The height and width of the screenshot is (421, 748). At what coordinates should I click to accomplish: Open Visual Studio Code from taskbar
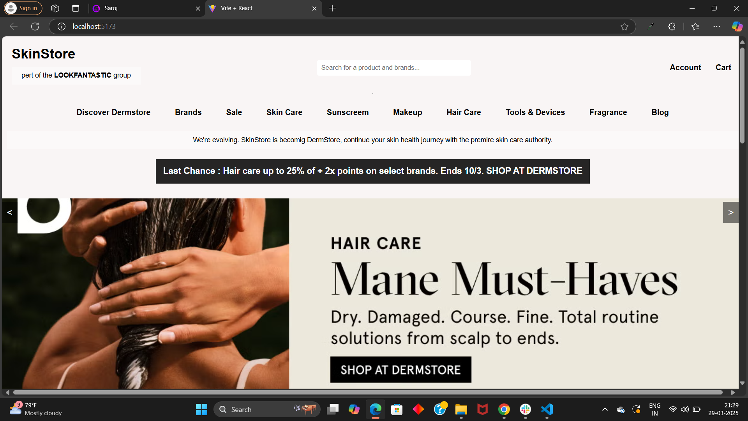coord(547,409)
